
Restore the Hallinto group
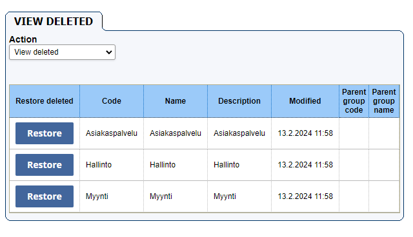point(45,165)
